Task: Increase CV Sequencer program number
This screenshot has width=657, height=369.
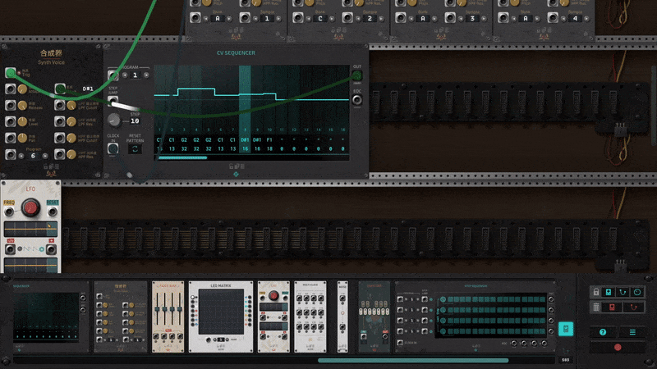Action: pos(147,75)
